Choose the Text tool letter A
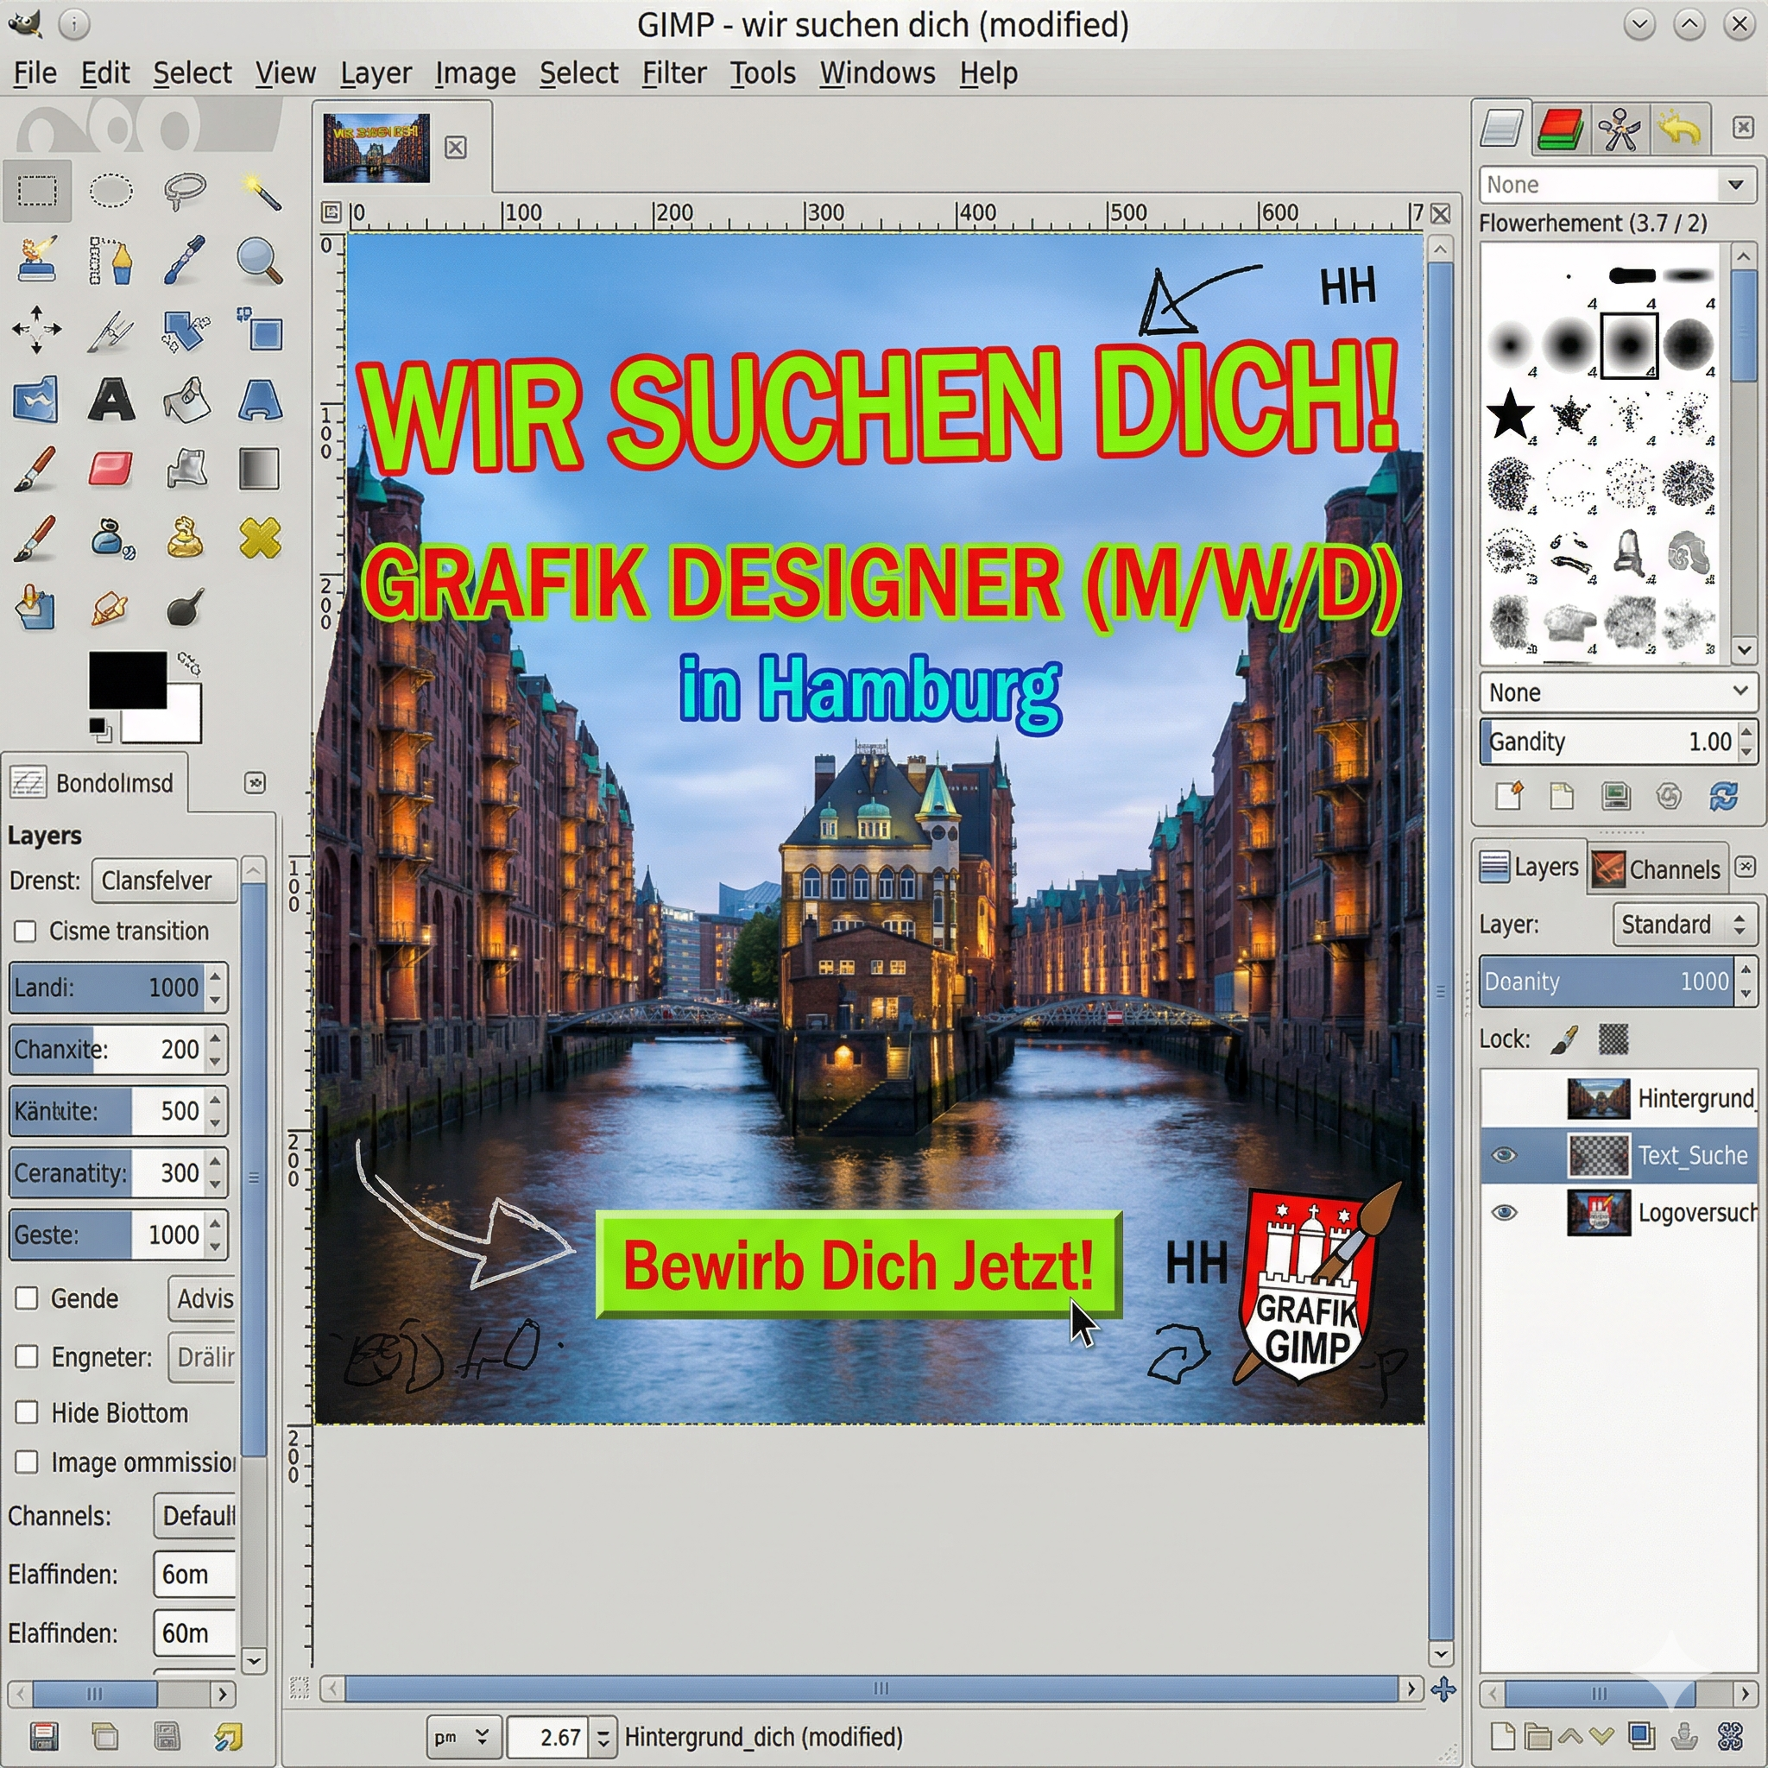Viewport: 1768px width, 1768px height. pos(110,400)
